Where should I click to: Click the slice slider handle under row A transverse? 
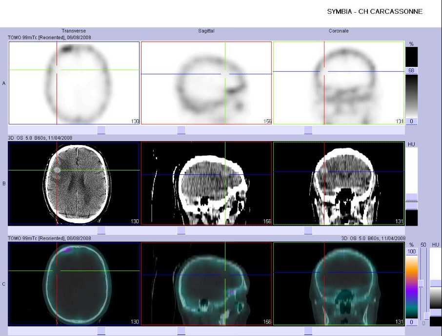(101, 130)
